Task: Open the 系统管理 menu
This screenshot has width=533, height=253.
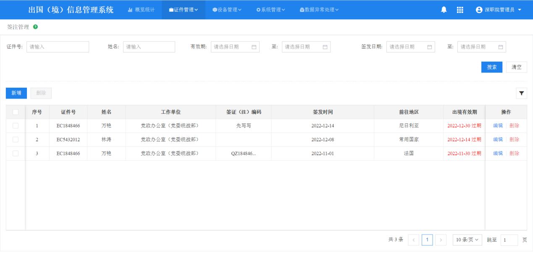Action: 270,10
